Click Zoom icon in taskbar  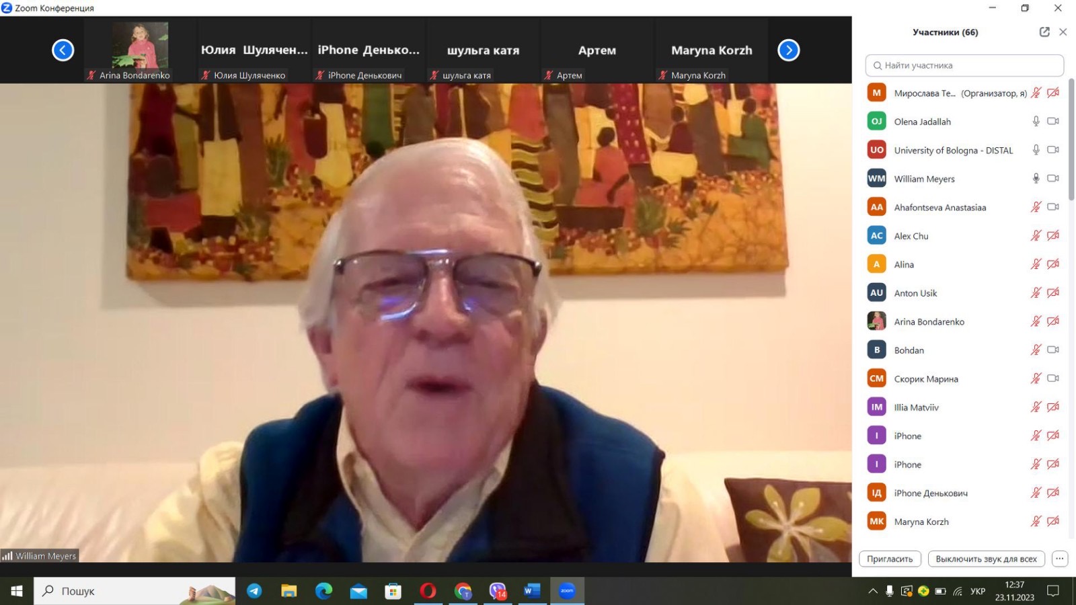(567, 591)
